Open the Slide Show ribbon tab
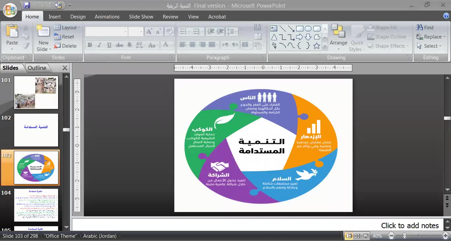The width and height of the screenshot is (451, 241). tap(141, 16)
